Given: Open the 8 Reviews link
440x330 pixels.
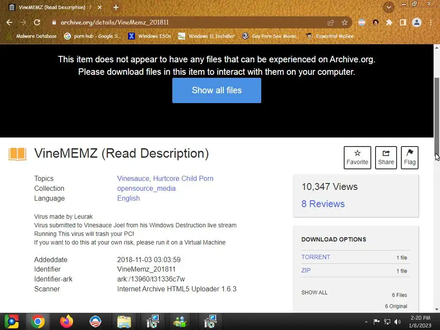Looking at the screenshot, I should point(323,204).
